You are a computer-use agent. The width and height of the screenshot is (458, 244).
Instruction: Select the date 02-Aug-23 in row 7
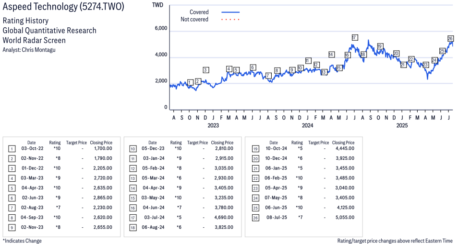pos(32,208)
